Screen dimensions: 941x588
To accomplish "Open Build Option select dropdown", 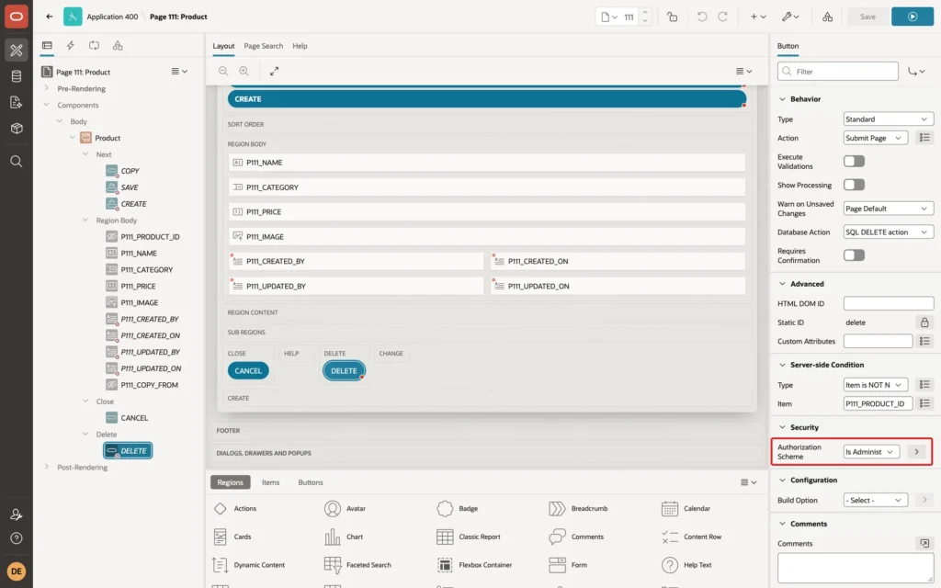I will 876,500.
